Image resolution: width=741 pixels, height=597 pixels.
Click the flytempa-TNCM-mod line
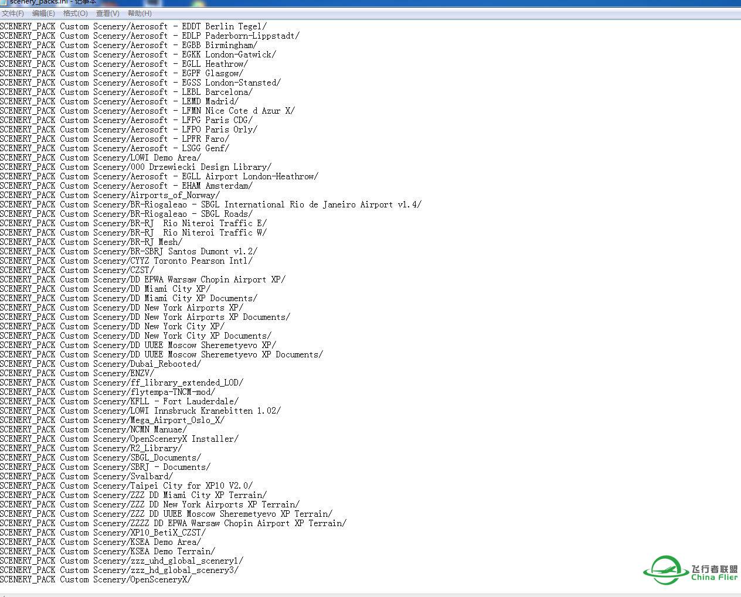107,392
